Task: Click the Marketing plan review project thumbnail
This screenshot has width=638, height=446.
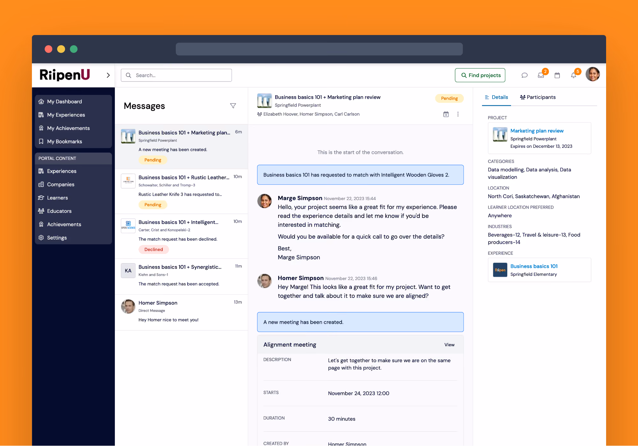Action: (x=500, y=135)
